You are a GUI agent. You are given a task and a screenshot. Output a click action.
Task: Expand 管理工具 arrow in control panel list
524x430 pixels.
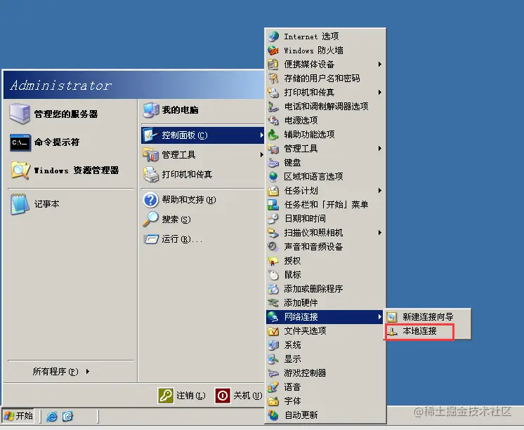coord(379,148)
